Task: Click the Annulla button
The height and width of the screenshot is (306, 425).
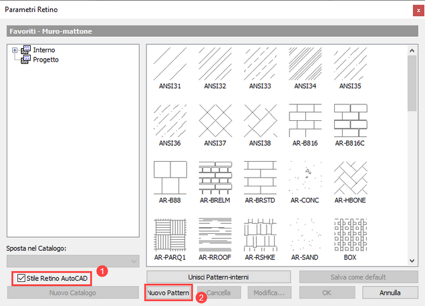Action: [x=390, y=293]
